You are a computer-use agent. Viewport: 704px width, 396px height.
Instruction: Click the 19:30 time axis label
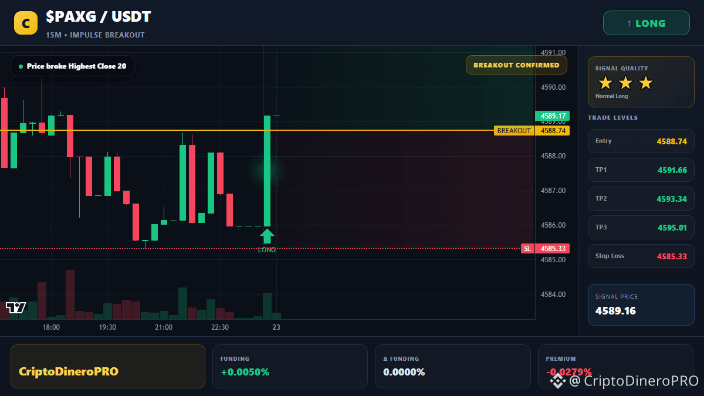pyautogui.click(x=107, y=327)
